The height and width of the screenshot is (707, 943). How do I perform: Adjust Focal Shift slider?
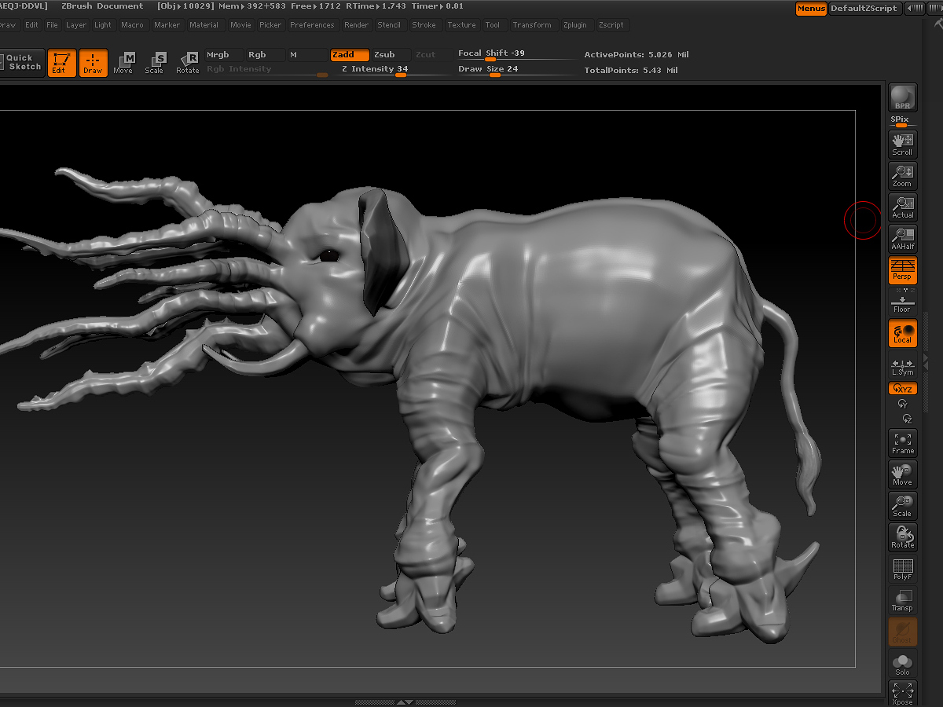coord(516,54)
